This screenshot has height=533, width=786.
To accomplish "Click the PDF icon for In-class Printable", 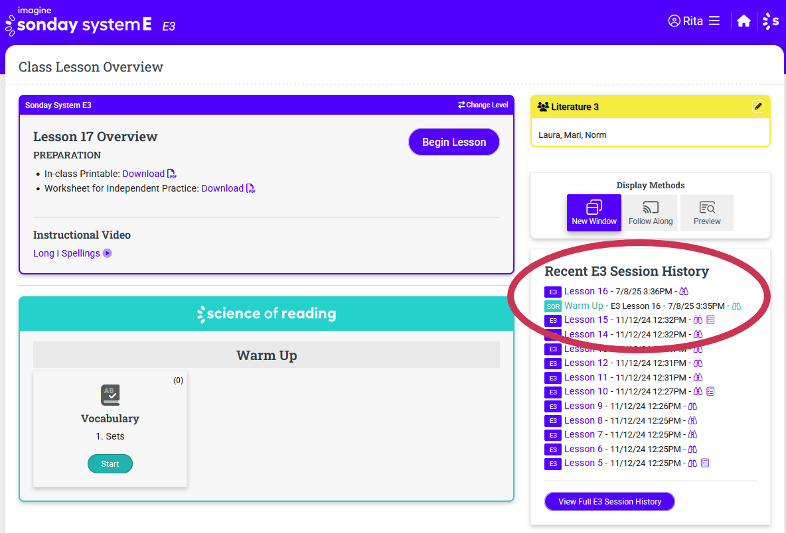I will tap(171, 174).
